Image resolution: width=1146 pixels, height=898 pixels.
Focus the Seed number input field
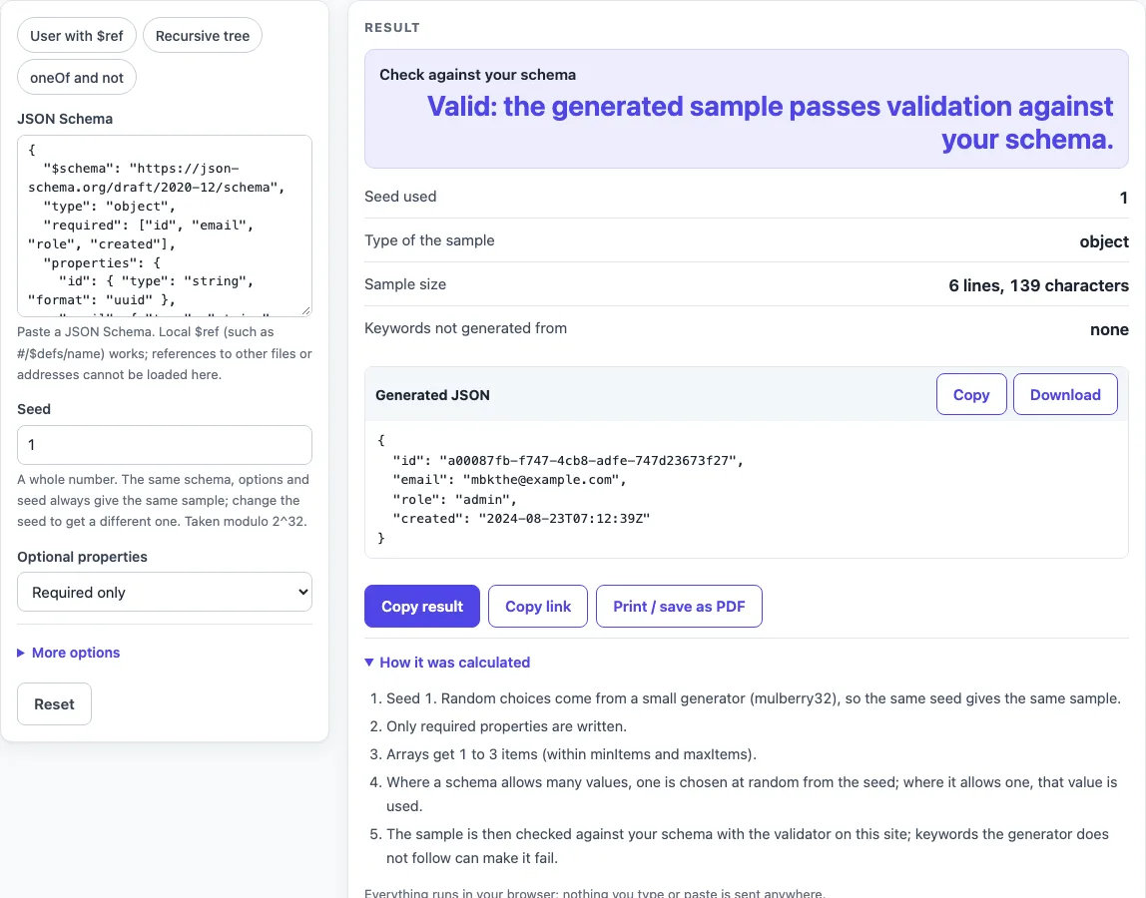click(165, 445)
